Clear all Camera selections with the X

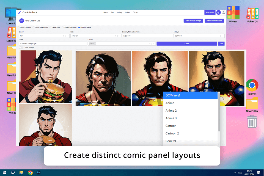click(150, 44)
